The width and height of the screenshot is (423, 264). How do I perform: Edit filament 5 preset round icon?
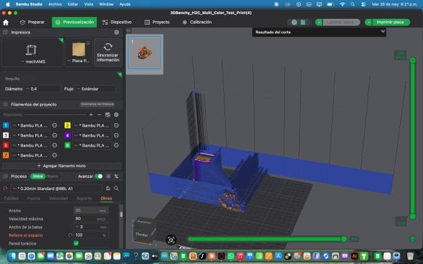(55, 145)
